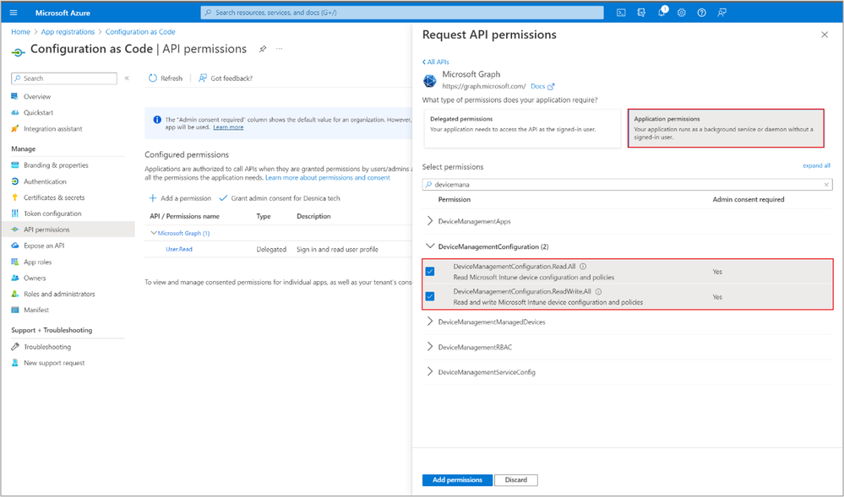The width and height of the screenshot is (844, 497).
Task: View notifications bell icon
Action: pyautogui.click(x=662, y=13)
